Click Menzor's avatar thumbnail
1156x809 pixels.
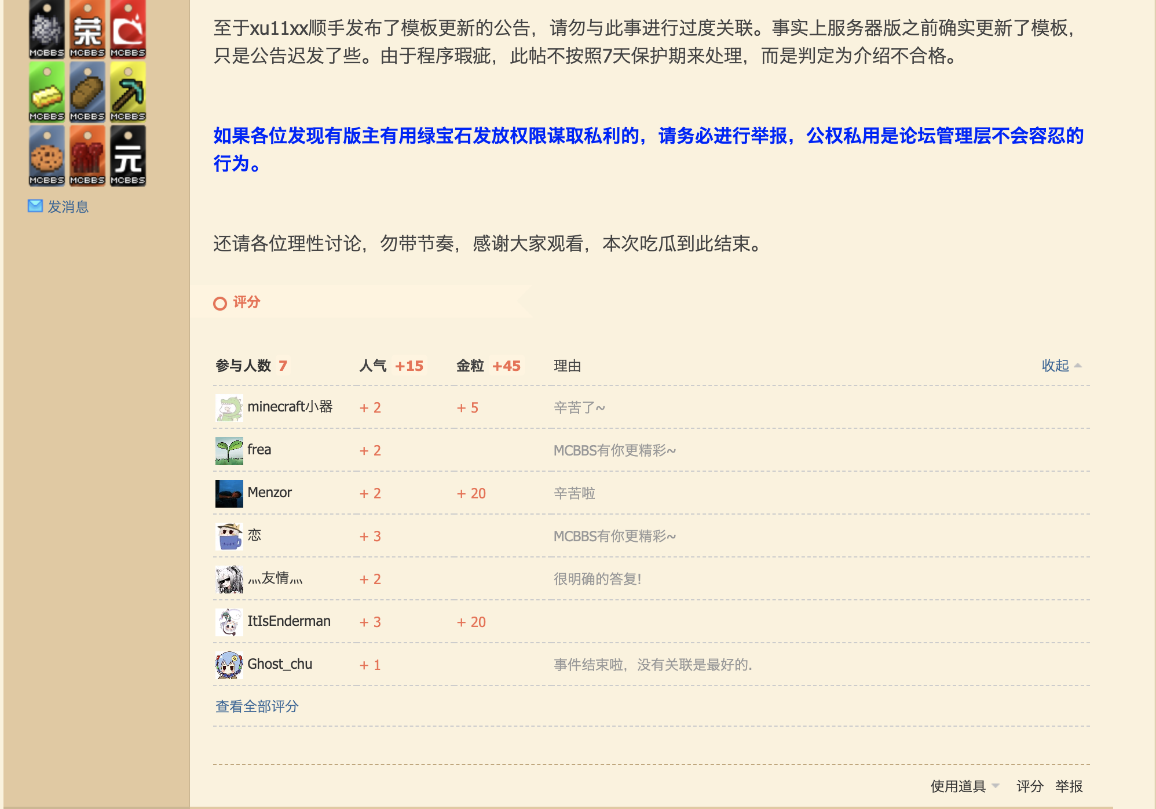coord(229,493)
